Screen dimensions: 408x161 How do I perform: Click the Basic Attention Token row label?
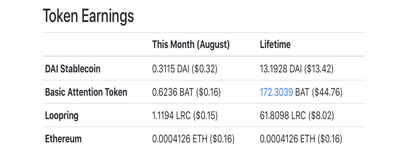(x=86, y=92)
